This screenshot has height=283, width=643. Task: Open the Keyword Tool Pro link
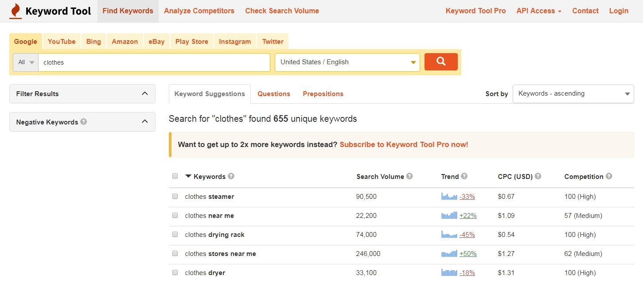[475, 11]
